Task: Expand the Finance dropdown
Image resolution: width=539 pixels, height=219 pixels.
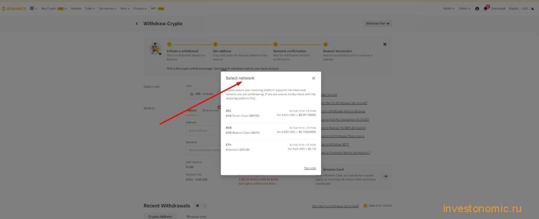Action: click(x=140, y=8)
